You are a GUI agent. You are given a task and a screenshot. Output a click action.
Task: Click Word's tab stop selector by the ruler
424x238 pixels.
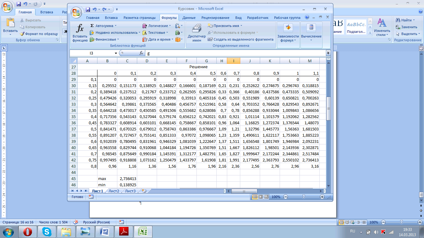pos(4,48)
